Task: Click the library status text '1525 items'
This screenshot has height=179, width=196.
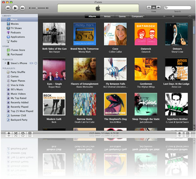Action: pyautogui.click(x=104, y=133)
